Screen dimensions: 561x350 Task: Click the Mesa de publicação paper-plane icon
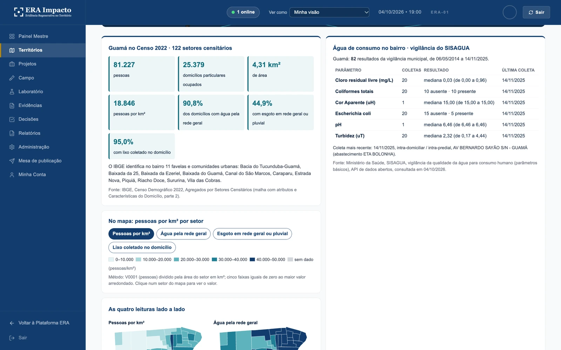coord(12,161)
